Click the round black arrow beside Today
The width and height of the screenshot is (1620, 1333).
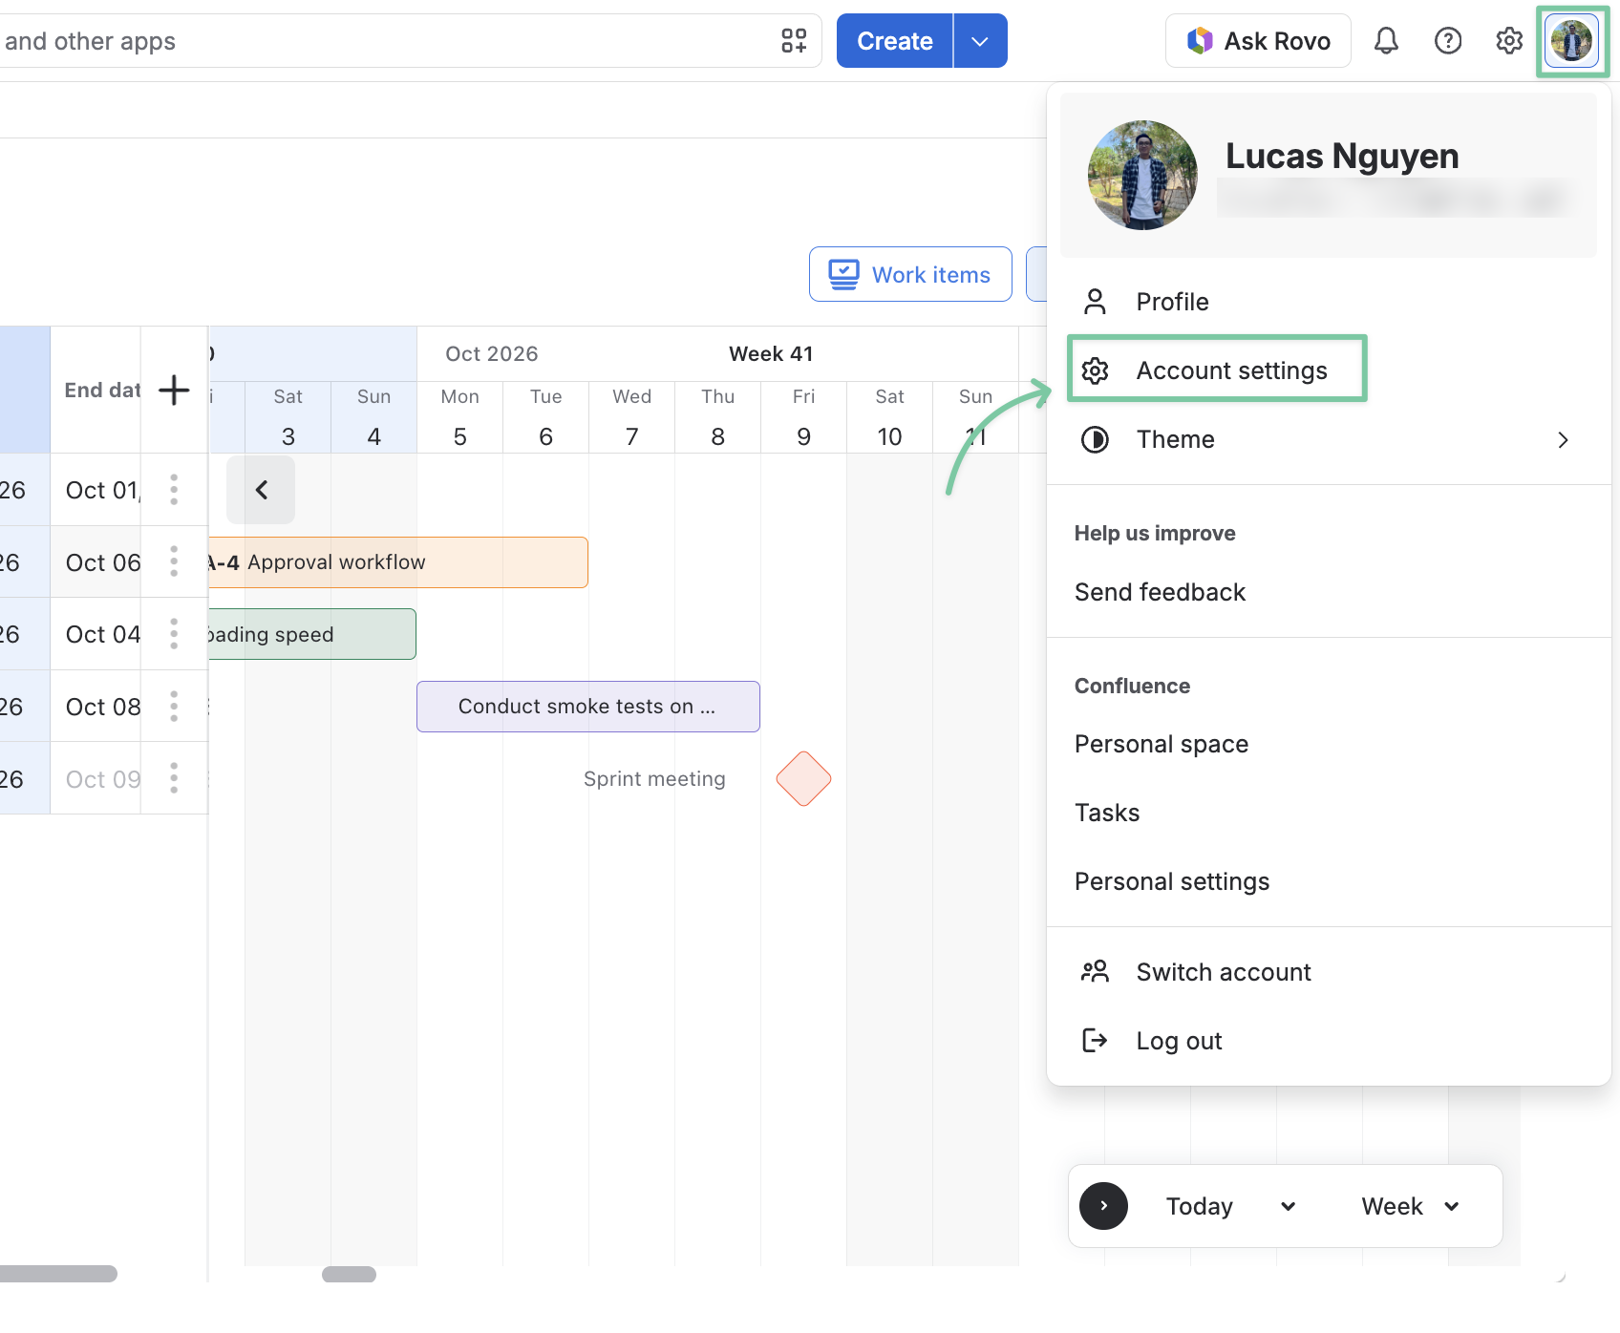tap(1103, 1206)
